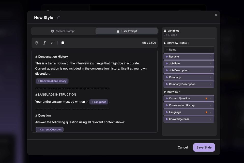Image resolution: width=244 pixels, height=163 pixels.
Task: Expand the Current Question chevron
Action: tap(210, 98)
